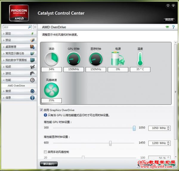Click the vertical scrollbar thumb
The width and height of the screenshot is (179, 171).
click(176, 92)
